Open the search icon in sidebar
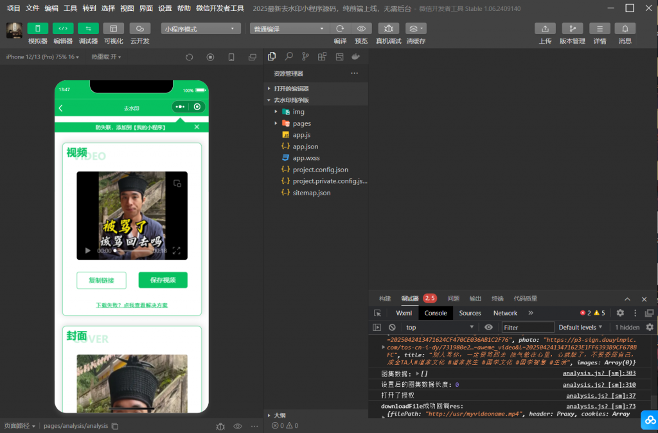This screenshot has height=433, width=658. pos(289,56)
